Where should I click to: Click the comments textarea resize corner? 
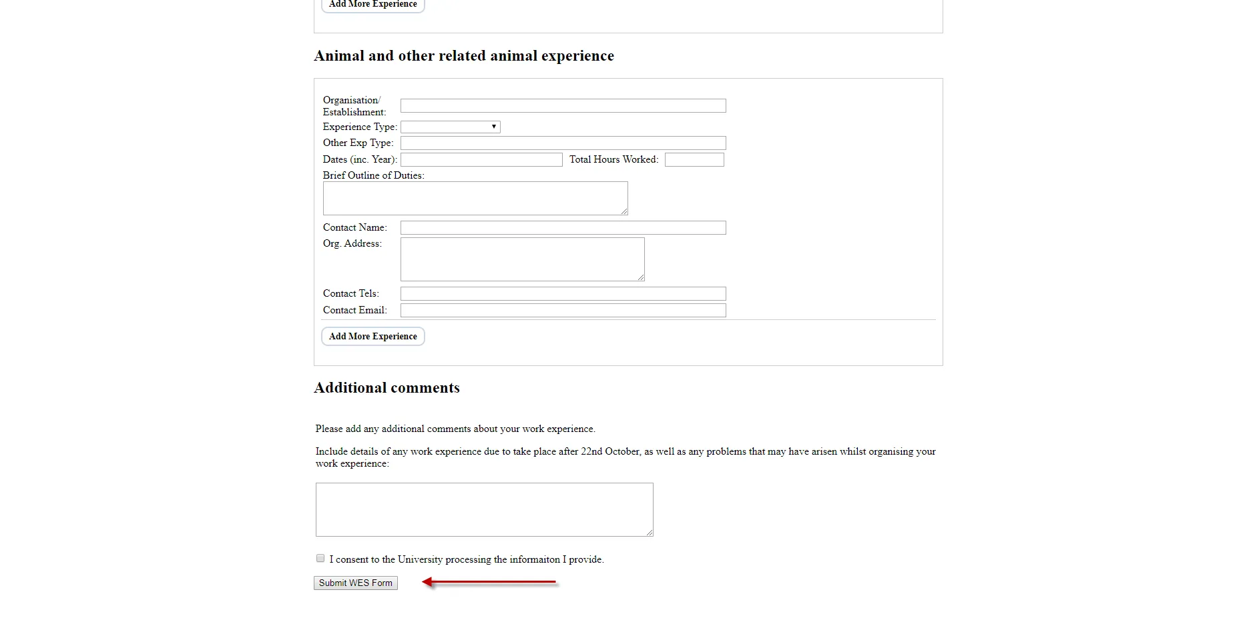pyautogui.click(x=649, y=531)
